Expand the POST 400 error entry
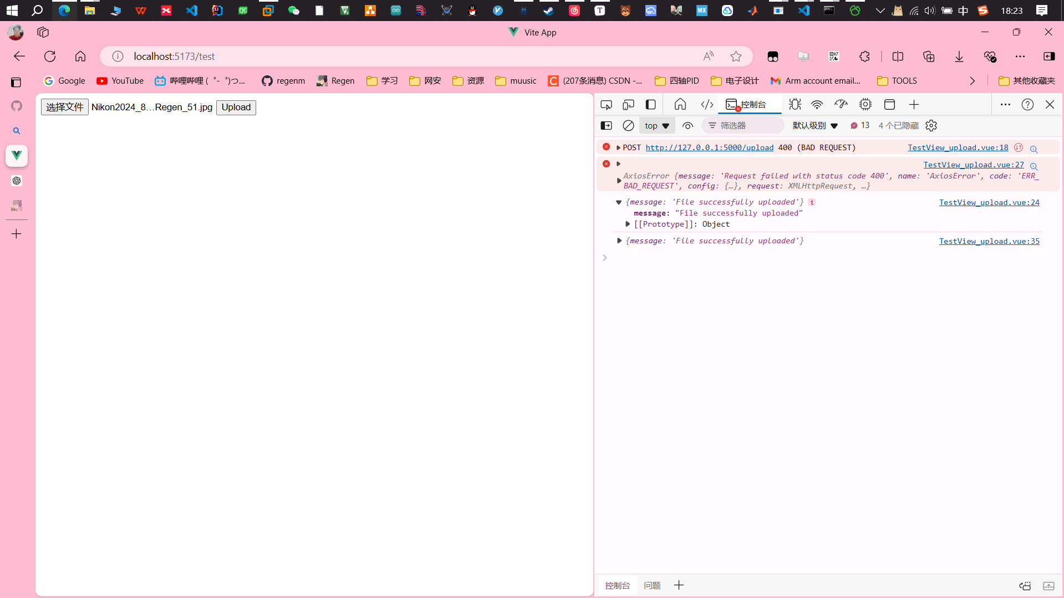 point(618,147)
